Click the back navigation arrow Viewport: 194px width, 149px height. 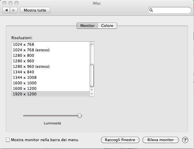pyautogui.click(x=6, y=10)
